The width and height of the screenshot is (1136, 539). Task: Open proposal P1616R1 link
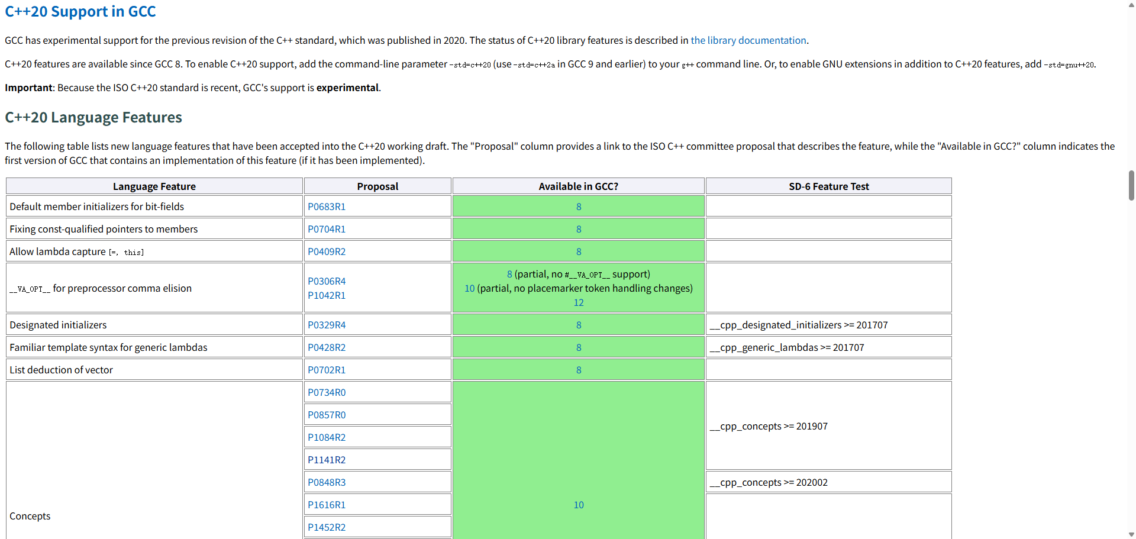(x=327, y=505)
